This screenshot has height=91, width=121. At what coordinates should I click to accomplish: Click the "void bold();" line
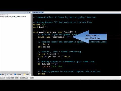[40, 27]
